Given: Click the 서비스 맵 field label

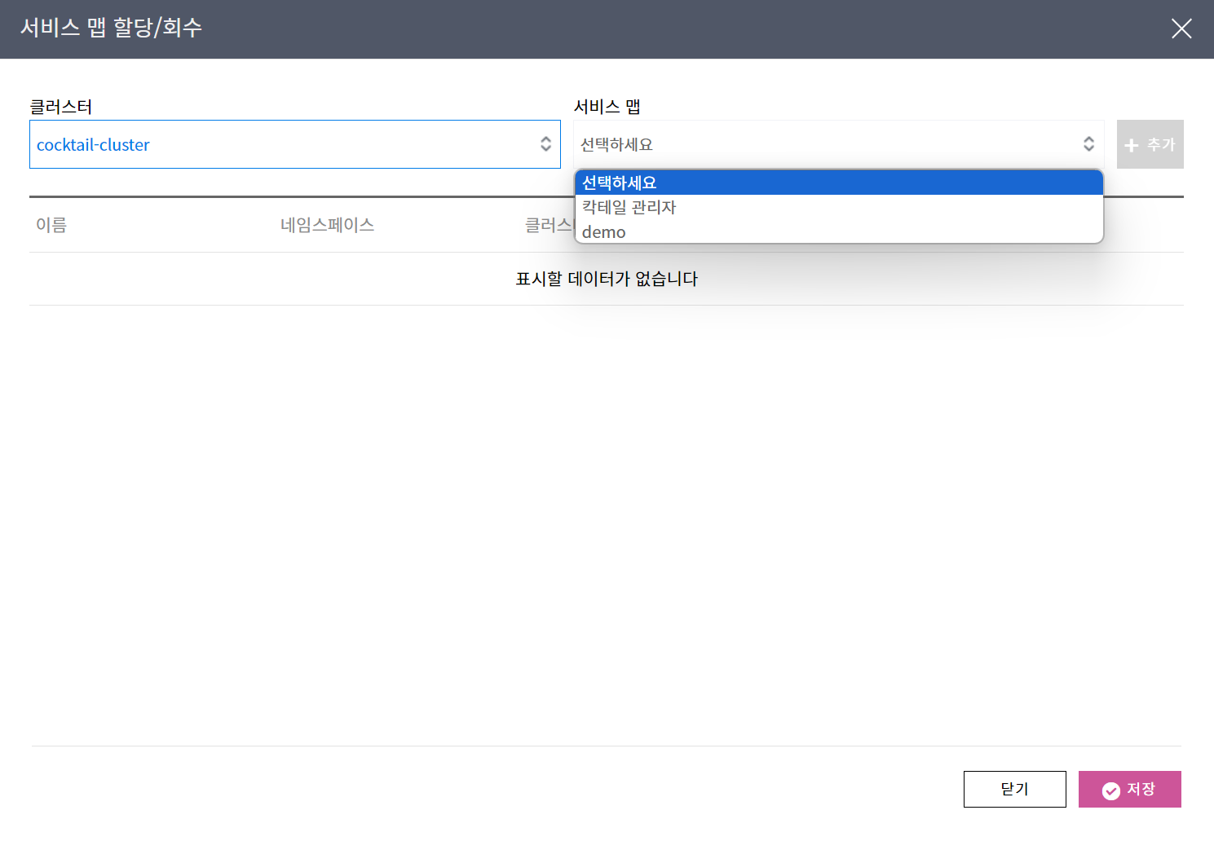Looking at the screenshot, I should click(607, 107).
